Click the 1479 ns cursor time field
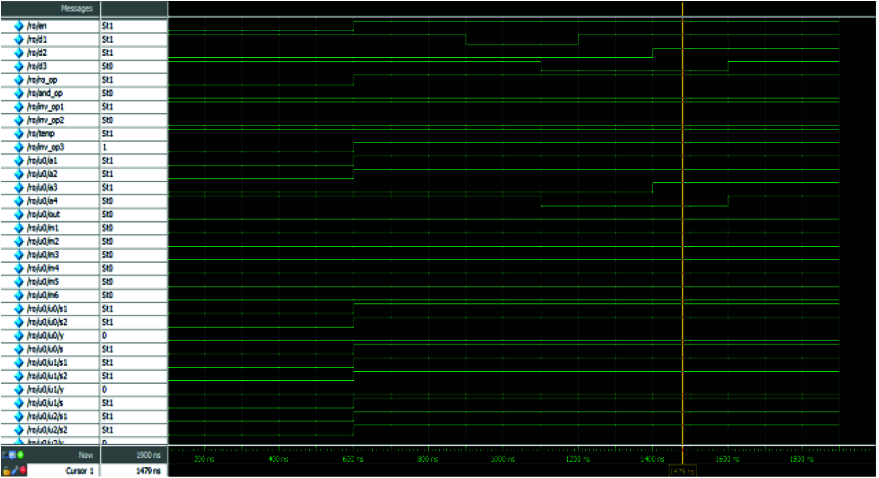Screen dimensions: 879x478 point(148,471)
